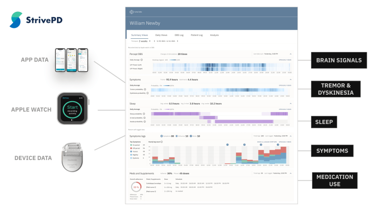Viewport: 380px width, 212px height.
Task: Open the Patient Log tab
Action: [197, 35]
